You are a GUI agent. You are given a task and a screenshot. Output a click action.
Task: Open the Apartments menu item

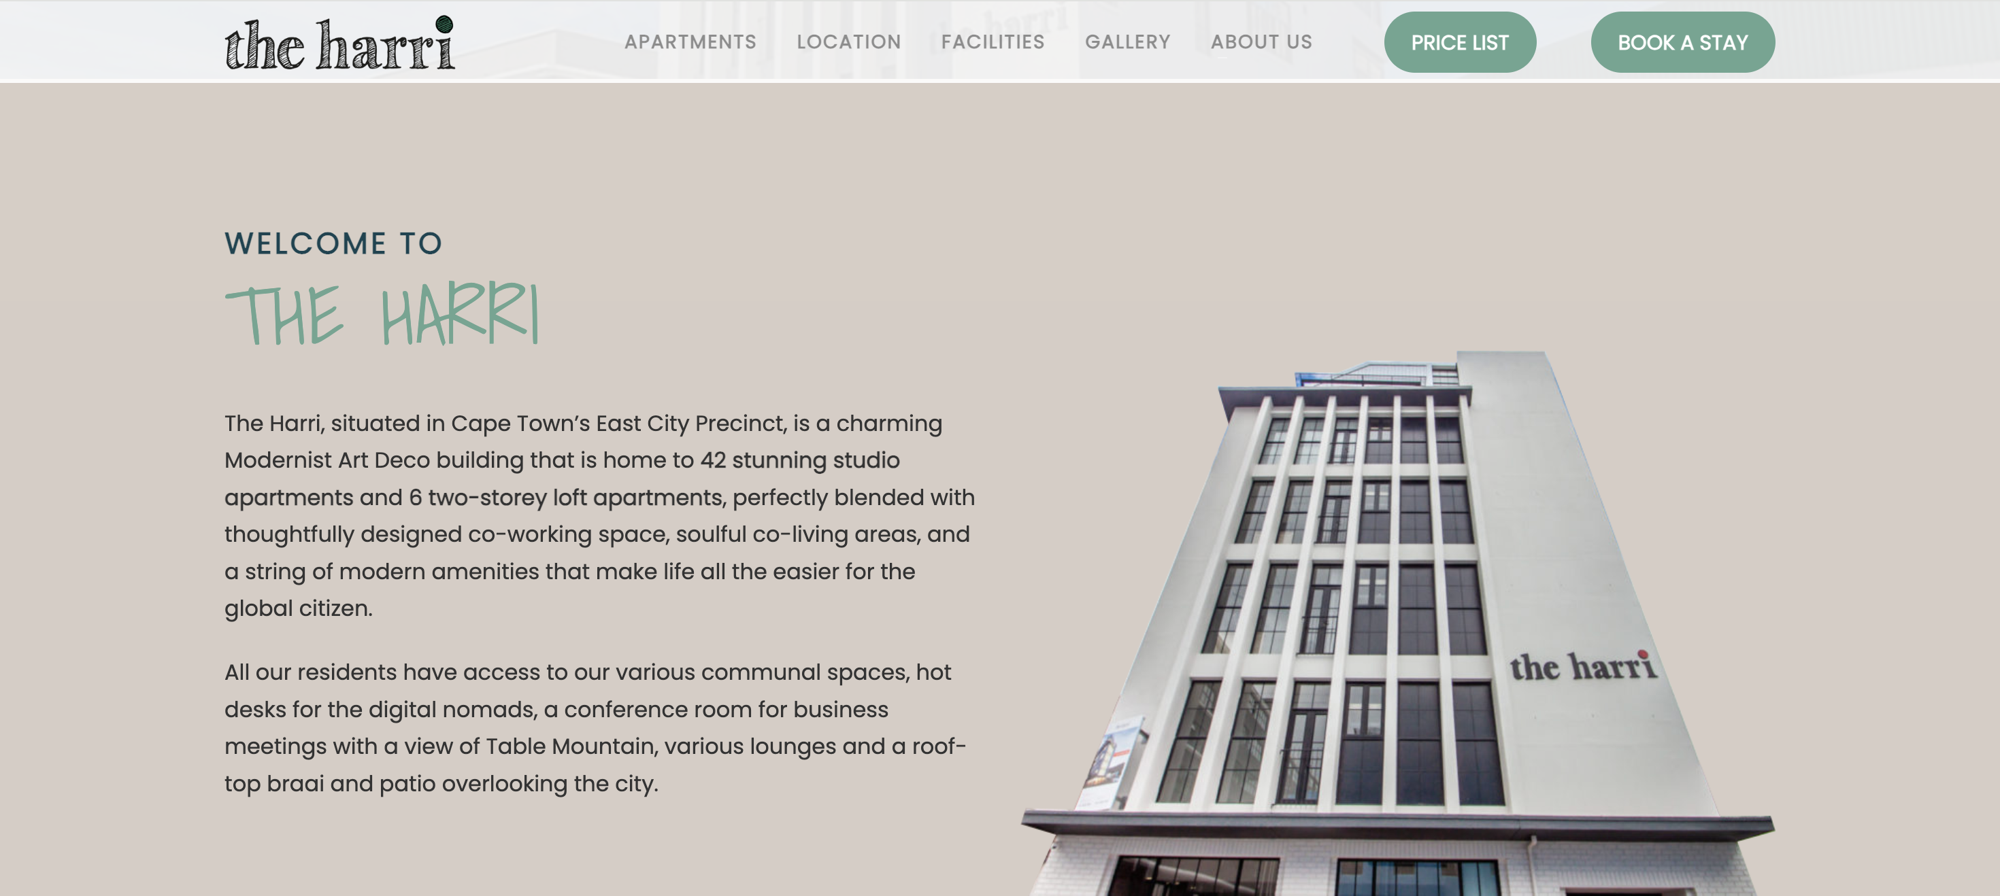pos(690,42)
